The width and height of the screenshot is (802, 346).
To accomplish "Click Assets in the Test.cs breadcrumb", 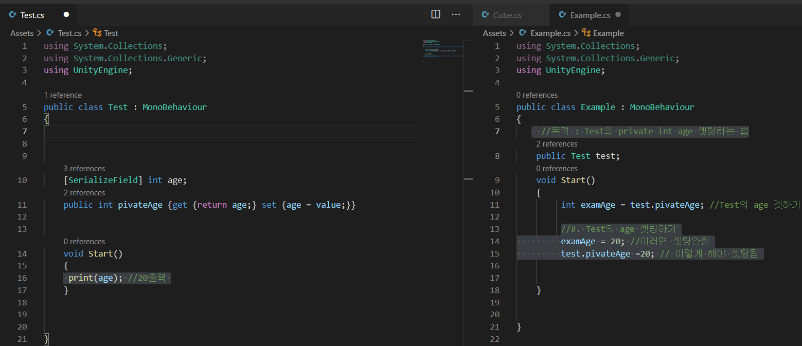I will pos(22,33).
